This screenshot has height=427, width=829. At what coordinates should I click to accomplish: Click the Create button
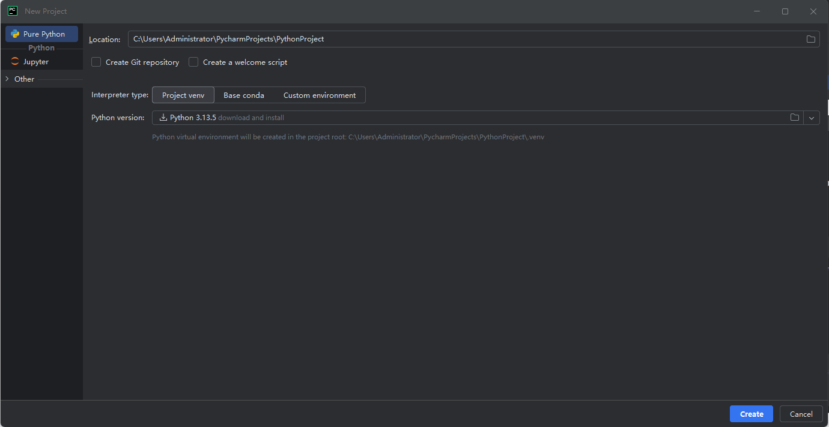(752, 414)
